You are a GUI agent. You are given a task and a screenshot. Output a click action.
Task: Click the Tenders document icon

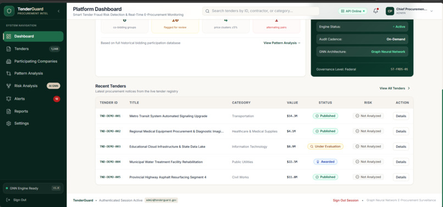[9, 49]
